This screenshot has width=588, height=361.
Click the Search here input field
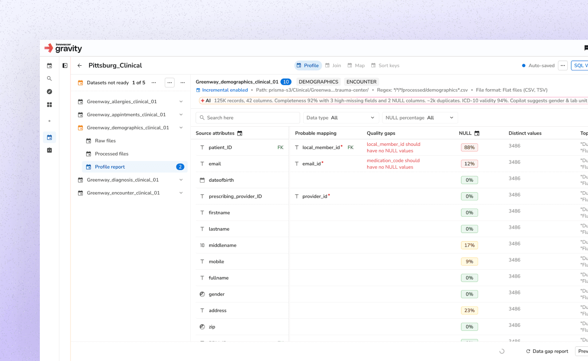248,118
